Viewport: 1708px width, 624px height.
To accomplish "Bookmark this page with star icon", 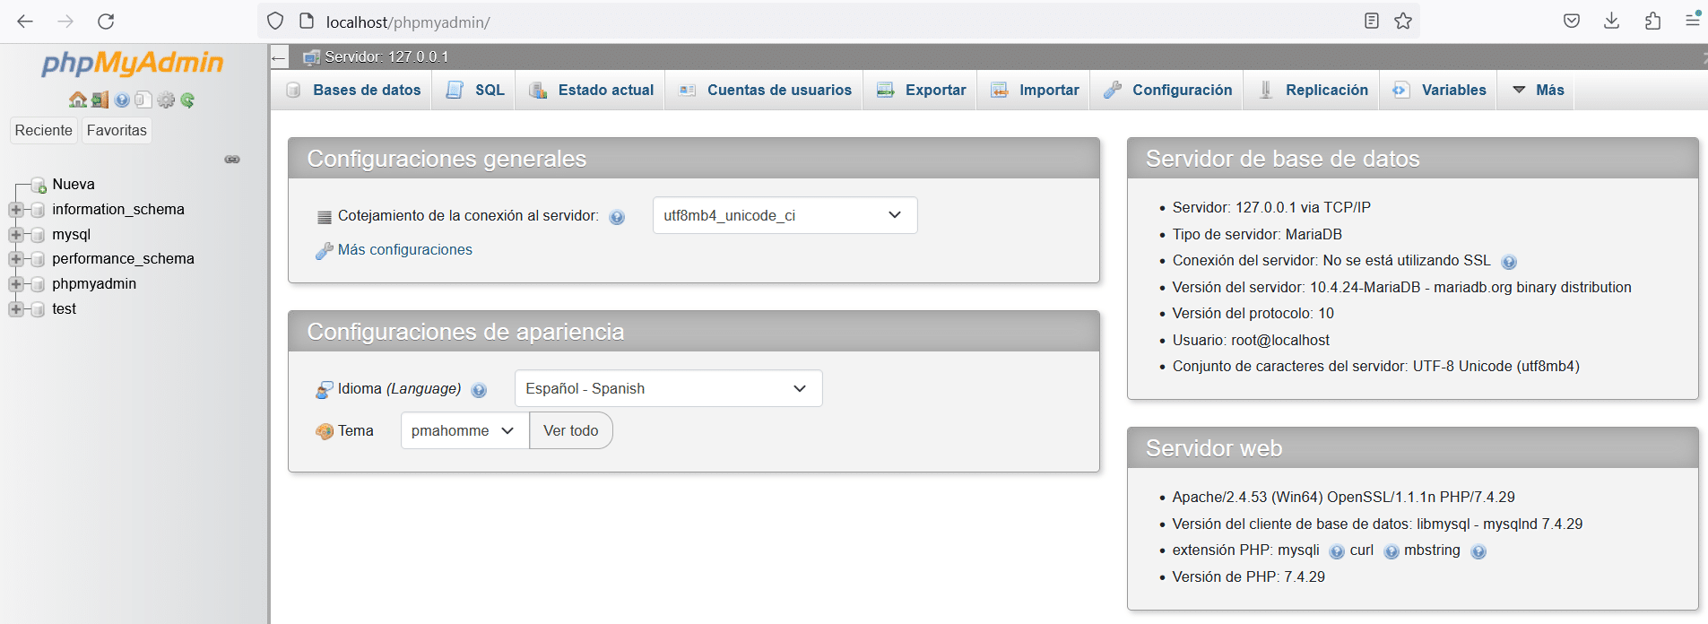I will pyautogui.click(x=1403, y=21).
